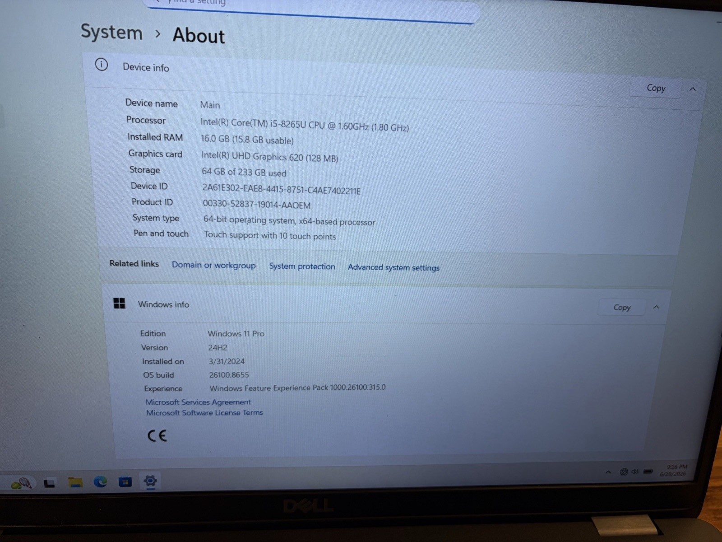Select the Device info circle icon
722x542 pixels.
pyautogui.click(x=102, y=65)
